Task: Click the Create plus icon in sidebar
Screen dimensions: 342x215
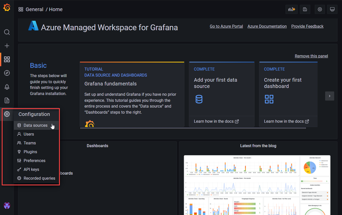Action: coord(7,46)
